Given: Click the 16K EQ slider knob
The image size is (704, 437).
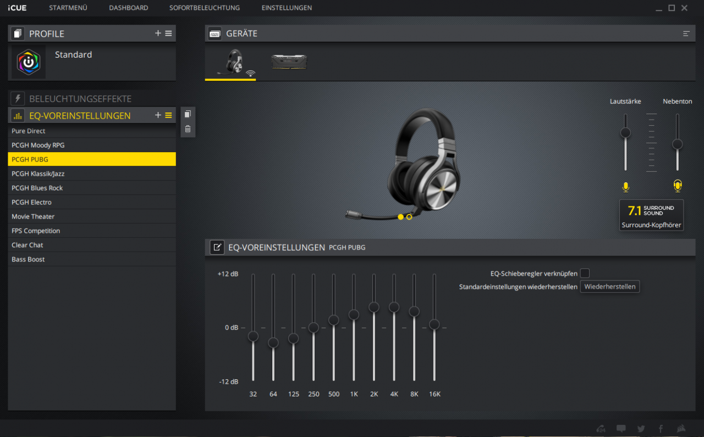Looking at the screenshot, I should [x=434, y=324].
